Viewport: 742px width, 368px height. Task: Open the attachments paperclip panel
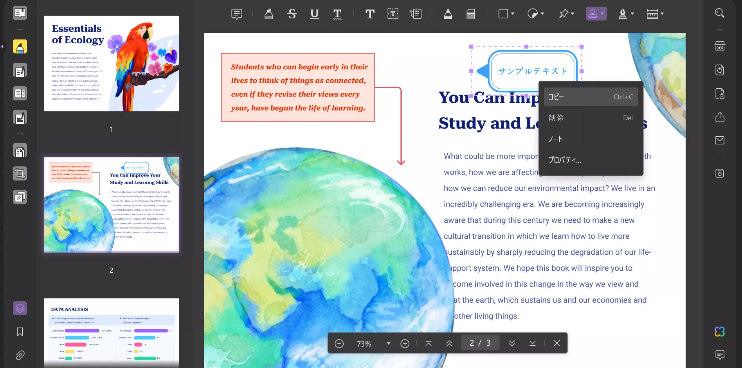20,355
